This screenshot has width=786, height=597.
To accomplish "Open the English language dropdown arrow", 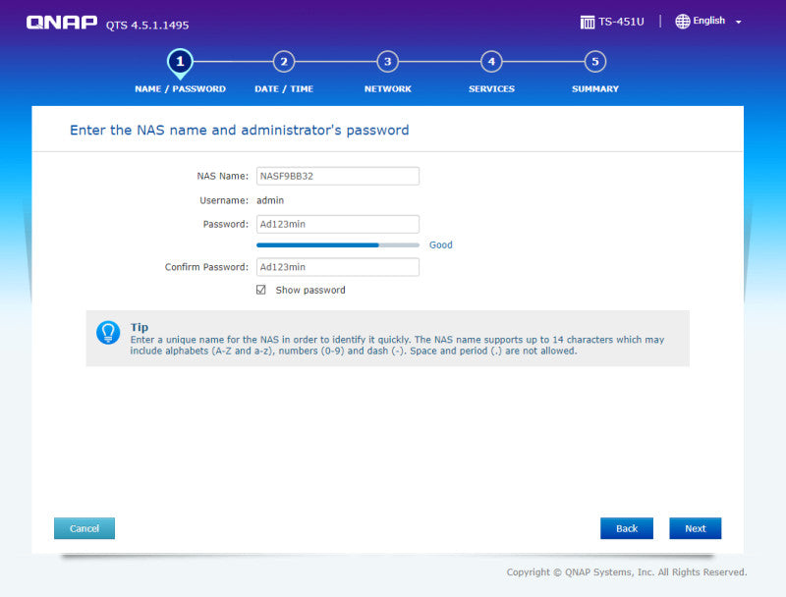I will [x=739, y=22].
